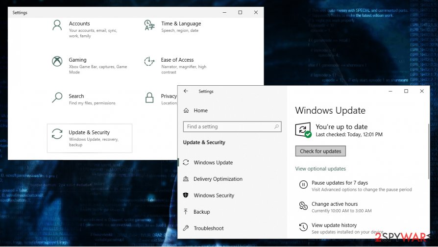
Task: Click View update history
Action: [334, 225]
